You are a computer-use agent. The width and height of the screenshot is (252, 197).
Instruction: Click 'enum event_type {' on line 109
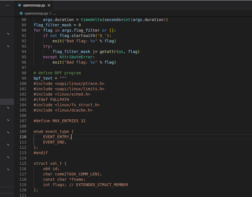click(x=53, y=131)
